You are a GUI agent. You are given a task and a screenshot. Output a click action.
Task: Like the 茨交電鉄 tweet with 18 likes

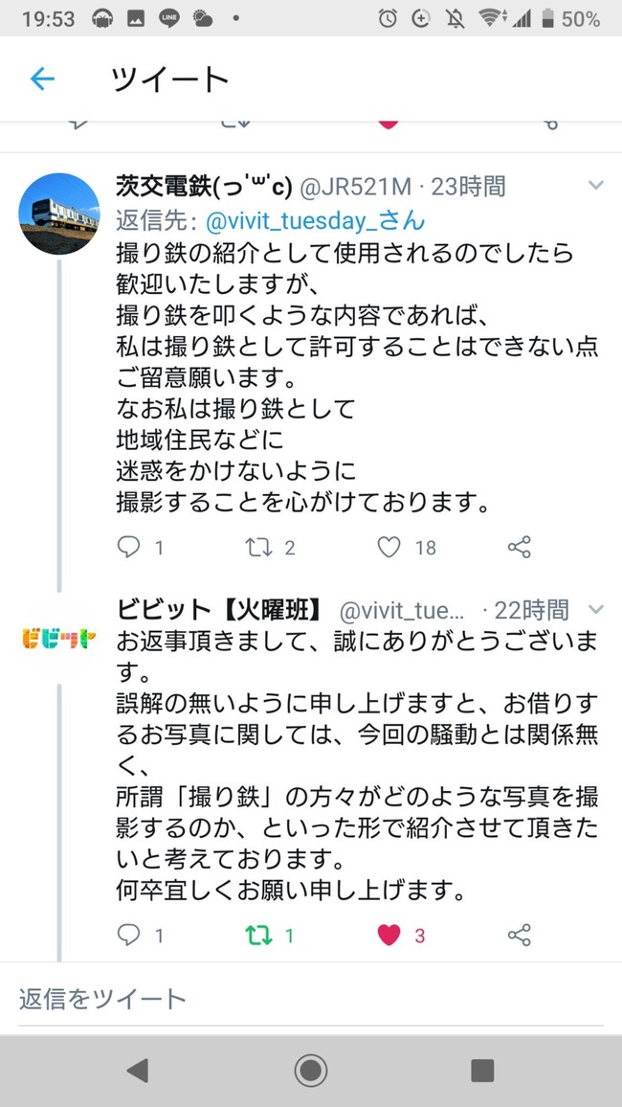[389, 547]
